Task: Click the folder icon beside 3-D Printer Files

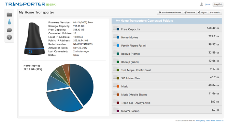Action: click(116, 77)
